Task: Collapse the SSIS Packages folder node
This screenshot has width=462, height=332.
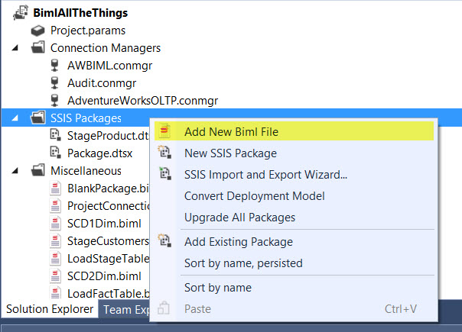Action: 15,118
